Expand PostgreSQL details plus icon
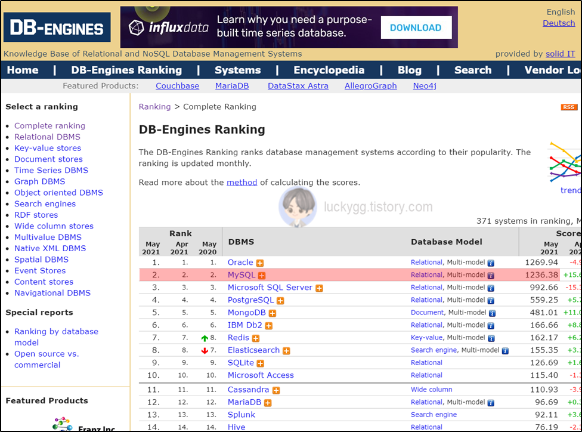Screen dimensions: 582x432 click(281, 301)
